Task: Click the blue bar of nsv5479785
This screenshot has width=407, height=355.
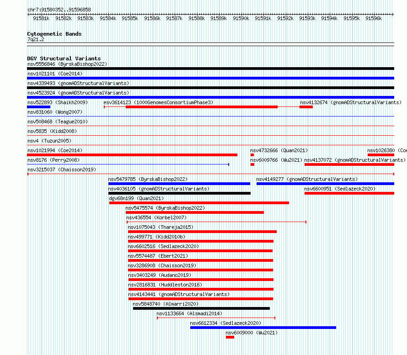Action: click(x=179, y=184)
